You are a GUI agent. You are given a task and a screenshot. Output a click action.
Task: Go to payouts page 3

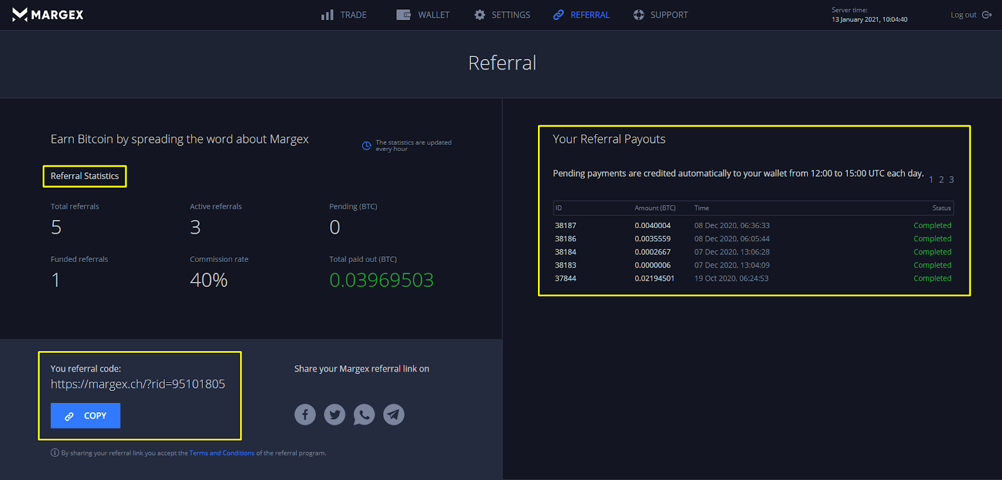click(951, 180)
